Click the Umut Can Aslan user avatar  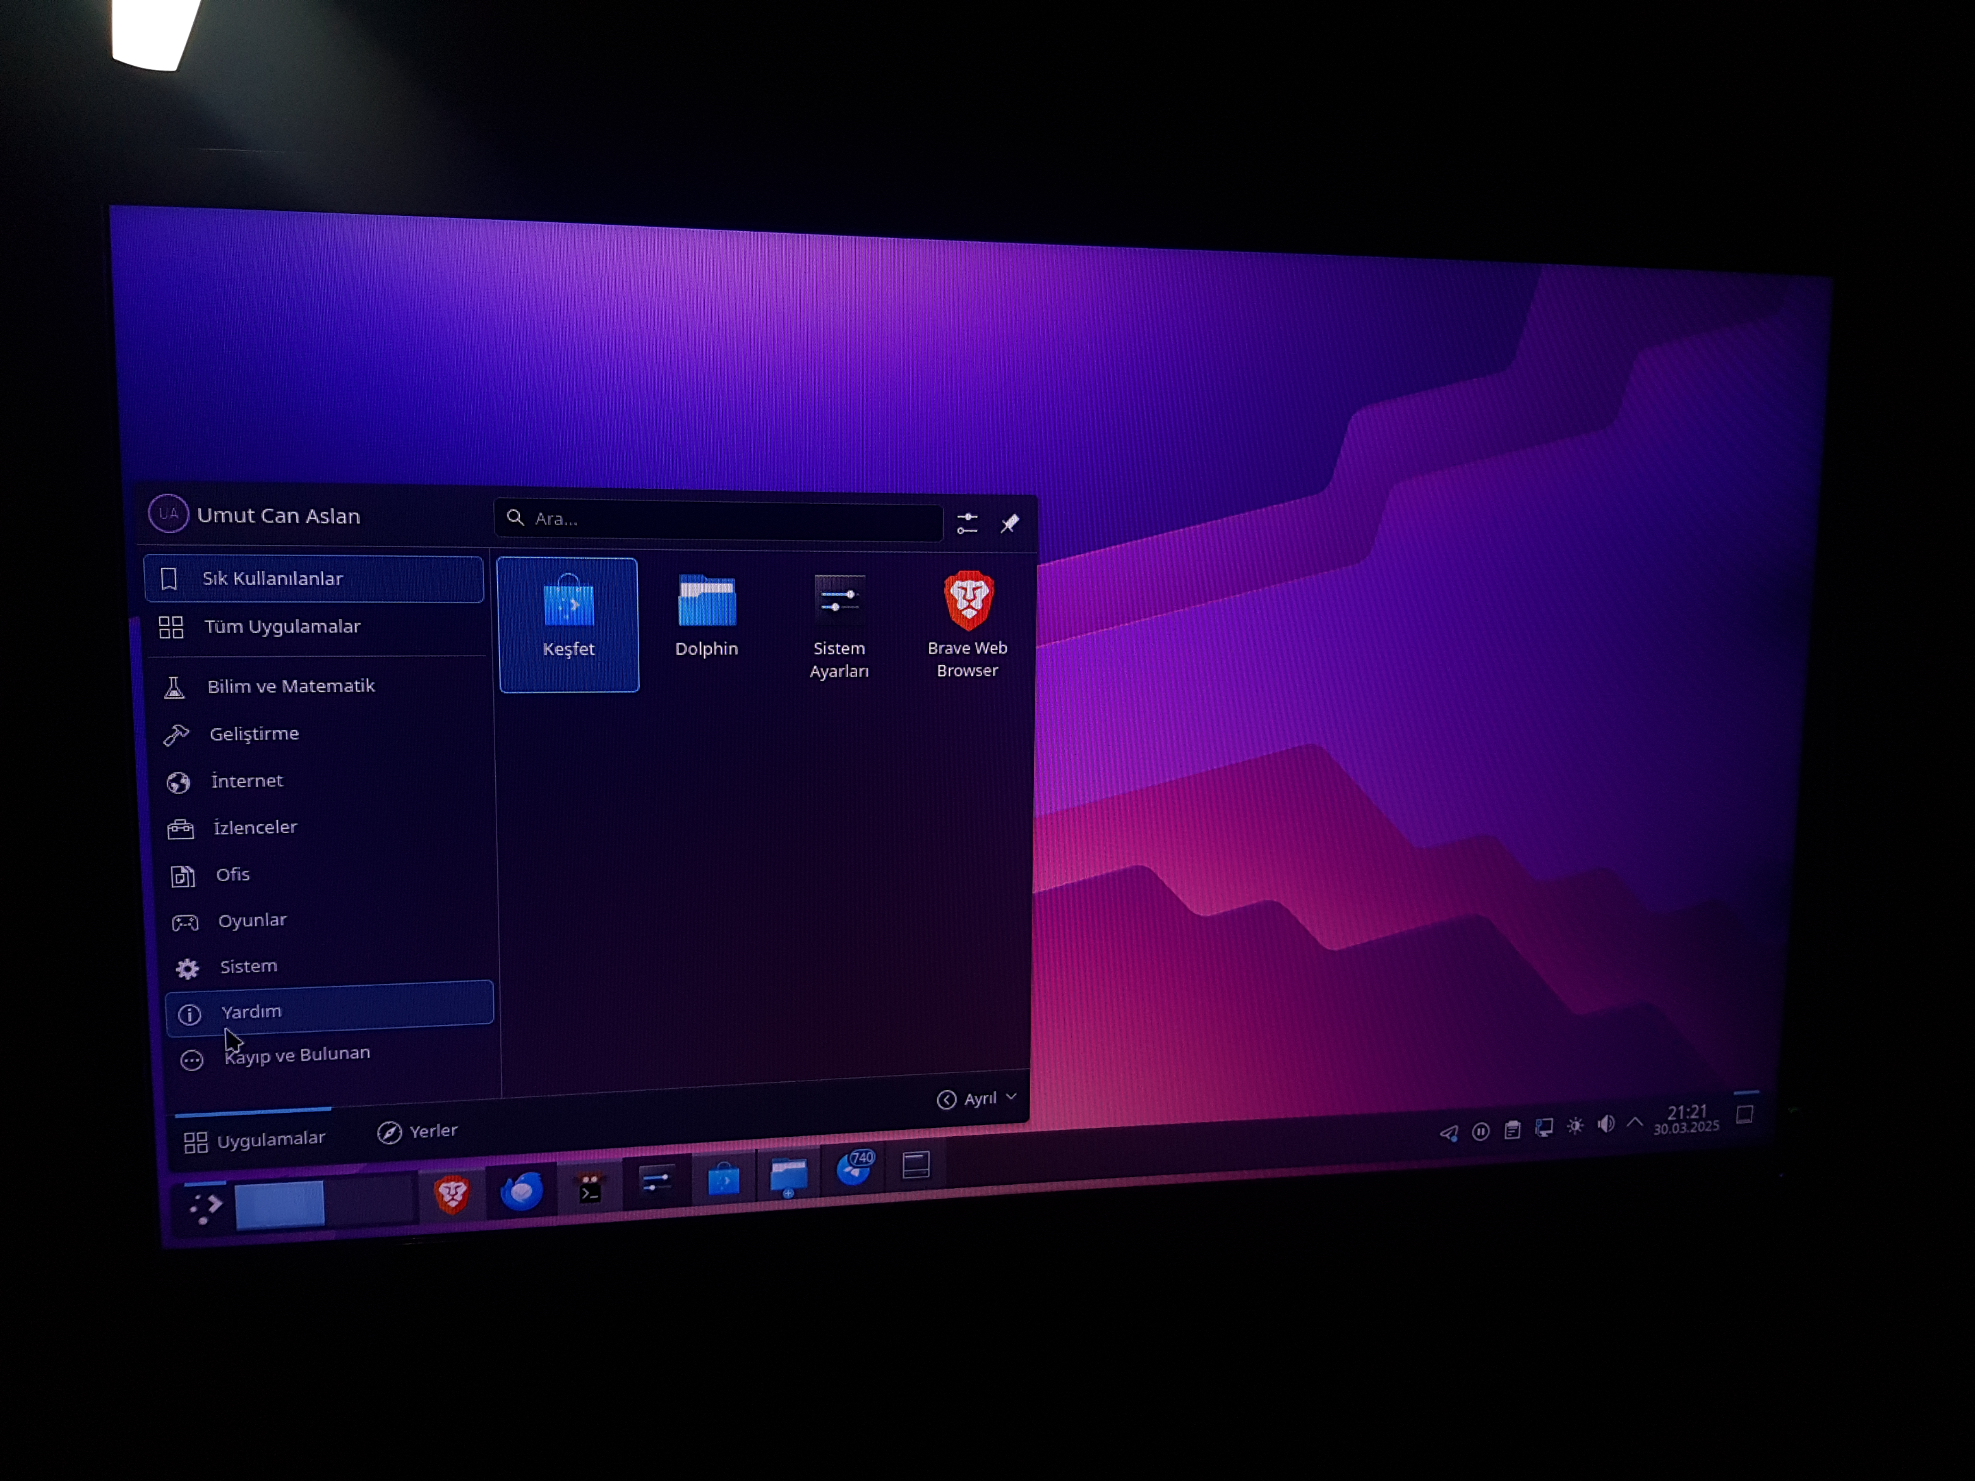[168, 514]
